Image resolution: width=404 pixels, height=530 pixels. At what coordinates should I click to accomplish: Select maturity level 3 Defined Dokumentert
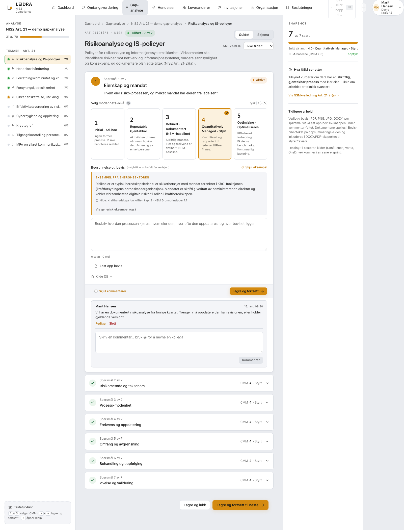(x=179, y=134)
